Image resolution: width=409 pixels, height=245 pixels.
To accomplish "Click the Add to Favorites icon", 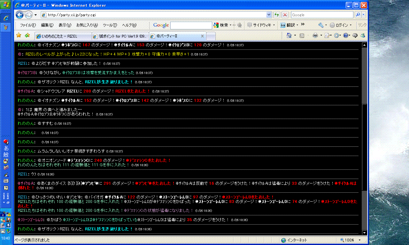I will click(x=27, y=35).
